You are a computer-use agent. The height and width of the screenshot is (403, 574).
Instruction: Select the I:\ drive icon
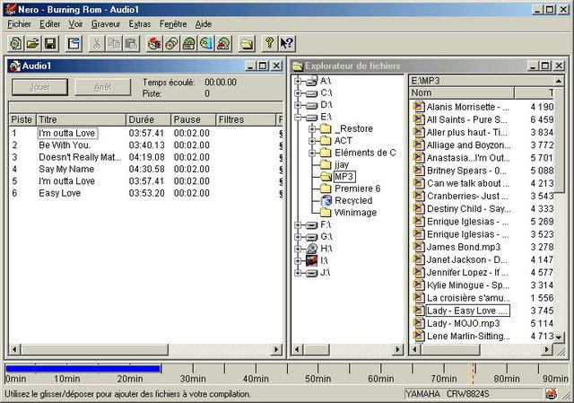coord(311,260)
